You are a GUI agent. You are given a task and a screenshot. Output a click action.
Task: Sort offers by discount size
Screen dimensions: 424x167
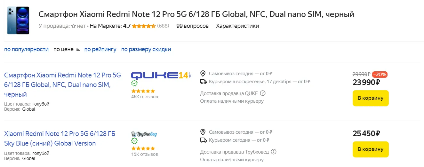click(146, 49)
